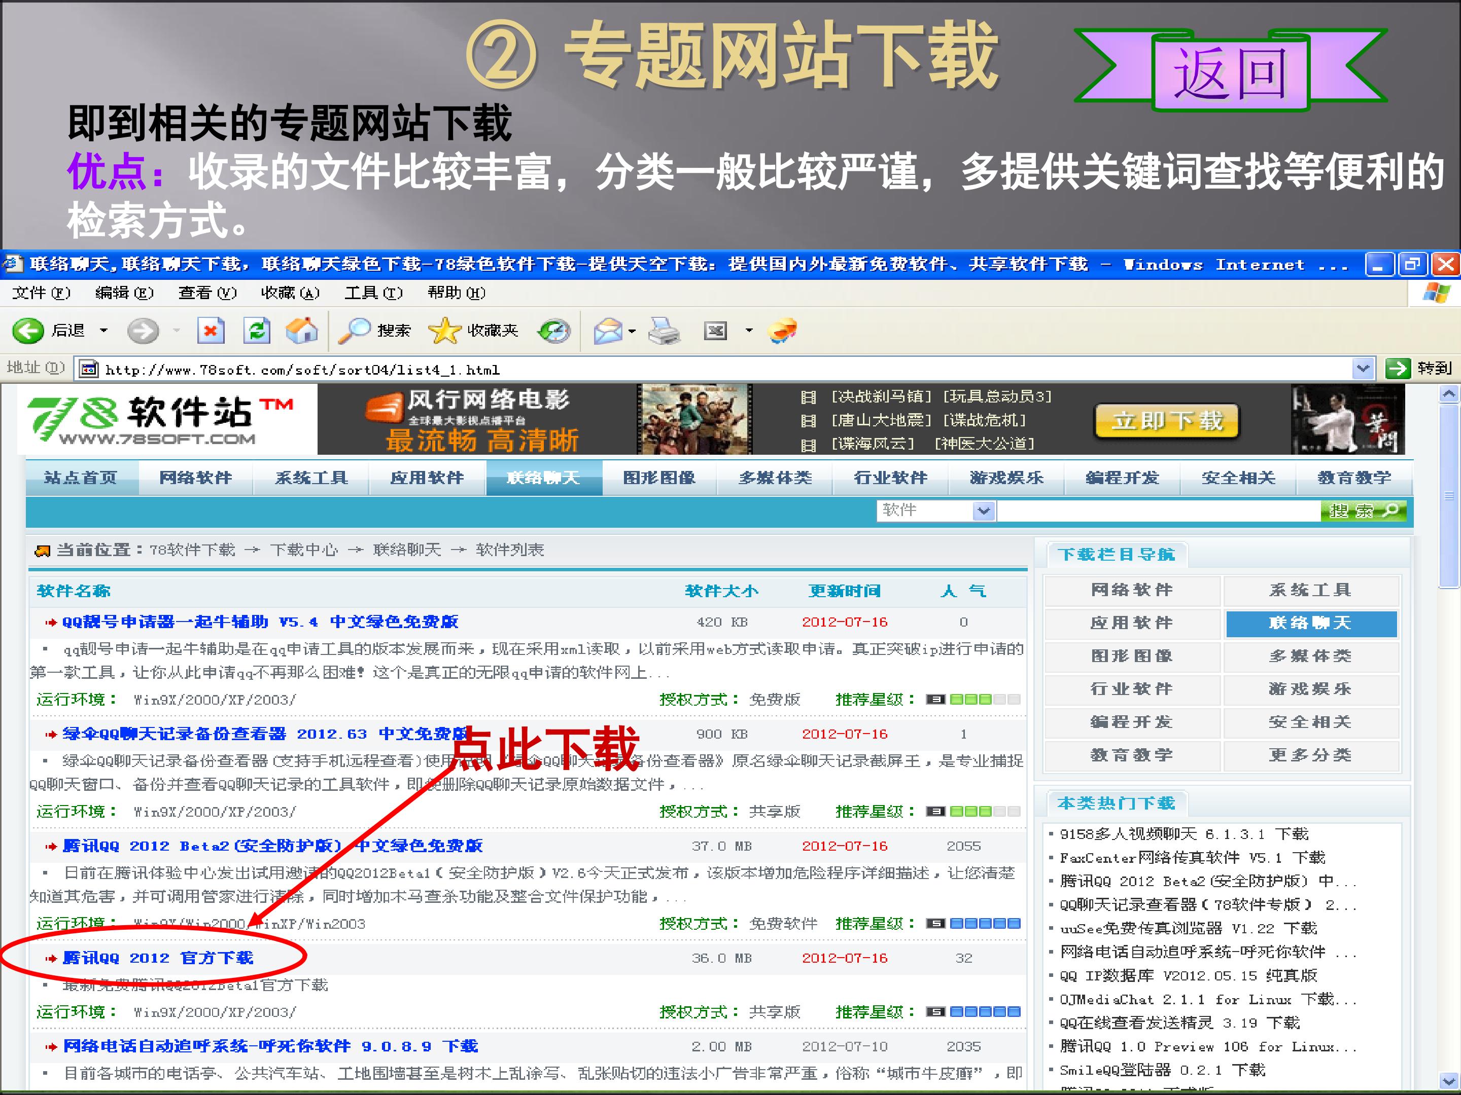The height and width of the screenshot is (1095, 1461).
Task: Switch to 图形图像 nav tab
Action: click(x=659, y=477)
